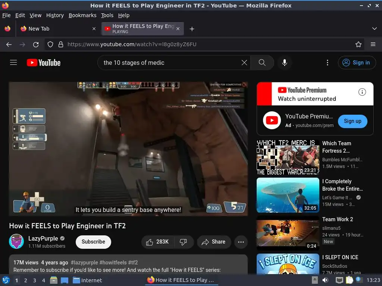Switch to workspace 3

click(34, 280)
